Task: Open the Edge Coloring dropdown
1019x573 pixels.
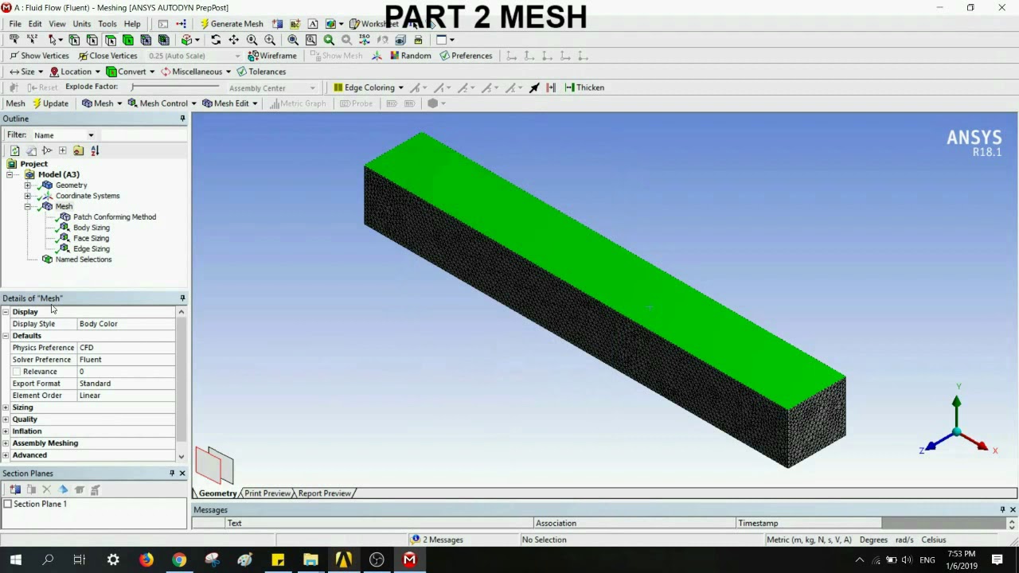Action: click(x=369, y=88)
